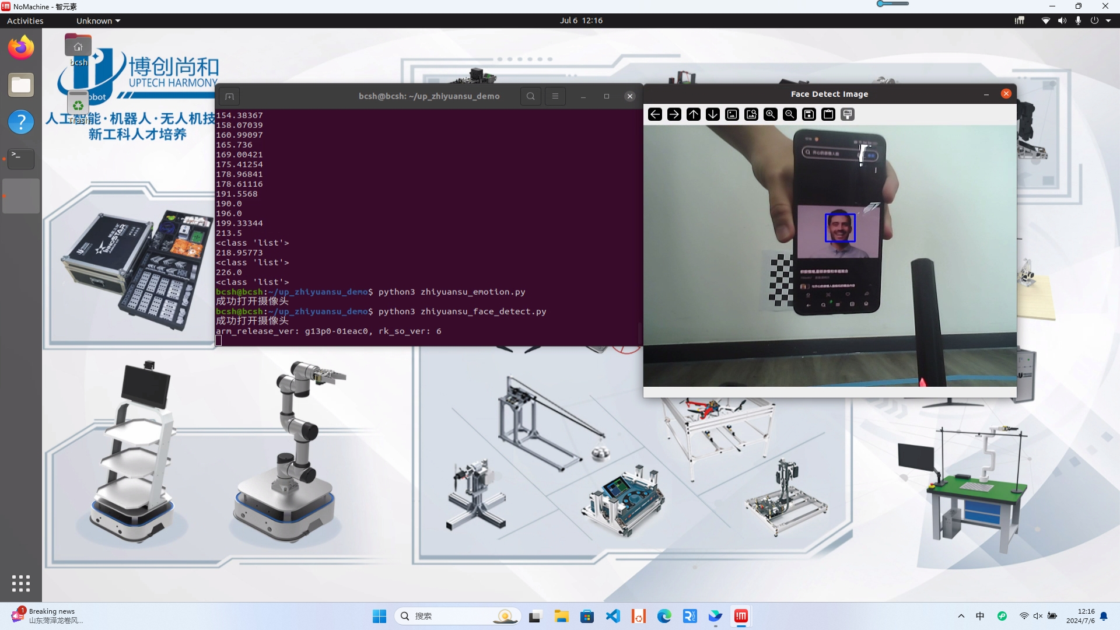Viewport: 1120px width, 630px height.
Task: Switch the Chinese input method indicator
Action: point(980,616)
